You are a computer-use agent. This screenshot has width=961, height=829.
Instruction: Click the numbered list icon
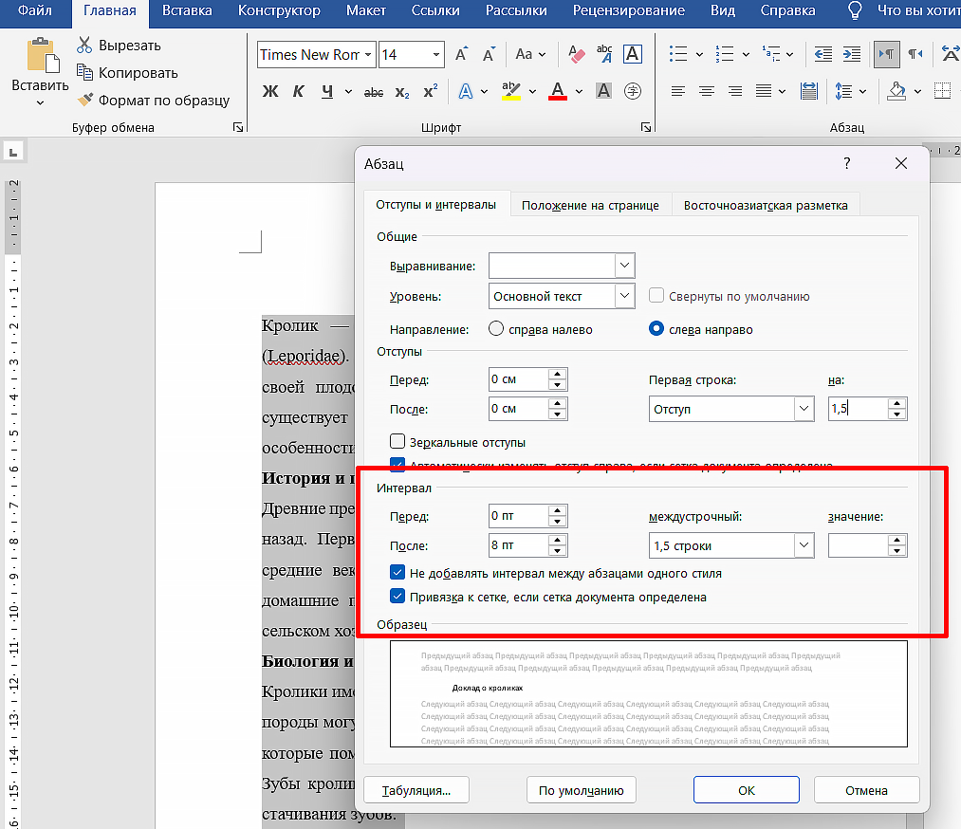(x=725, y=54)
